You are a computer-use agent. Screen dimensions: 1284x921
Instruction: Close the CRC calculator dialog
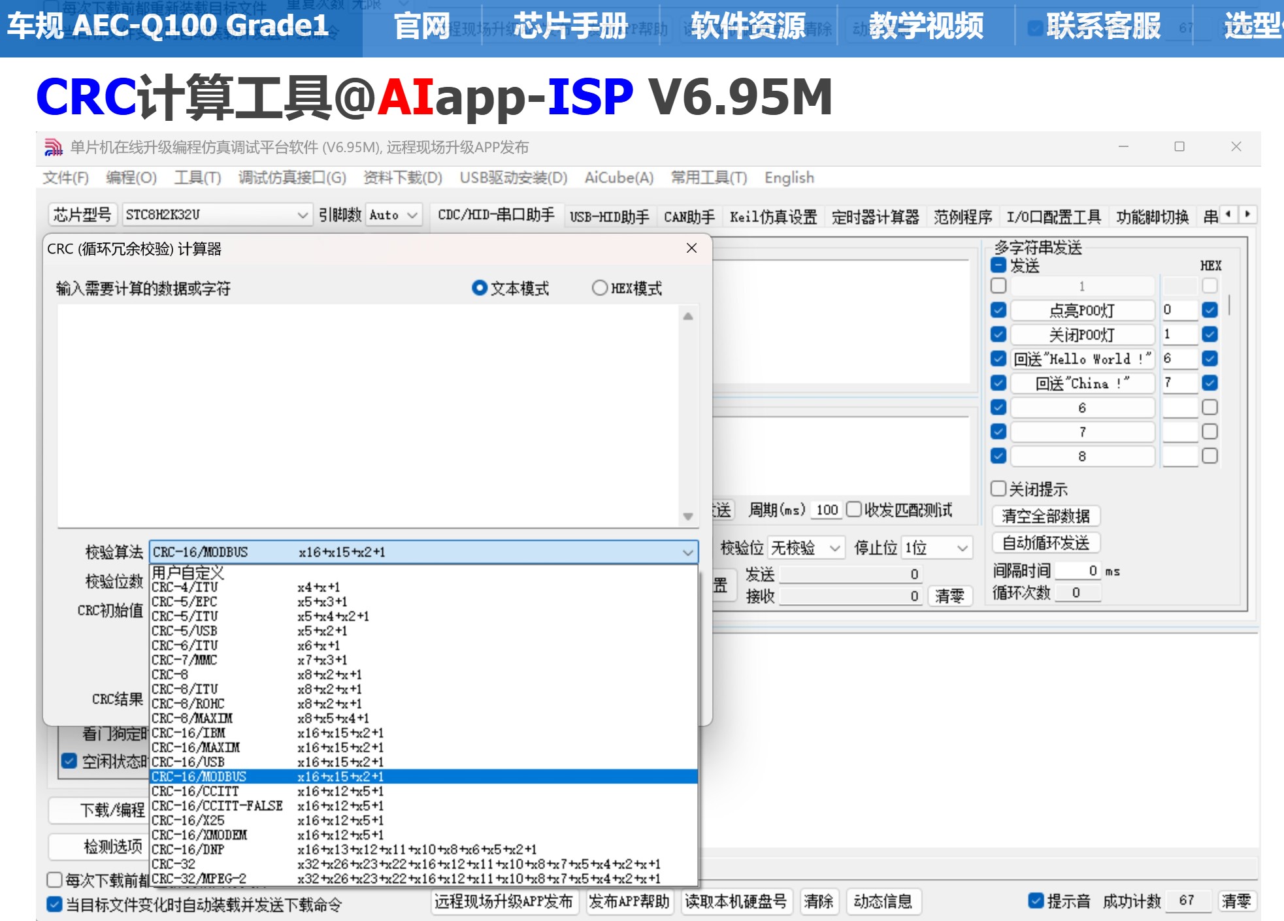coord(691,248)
